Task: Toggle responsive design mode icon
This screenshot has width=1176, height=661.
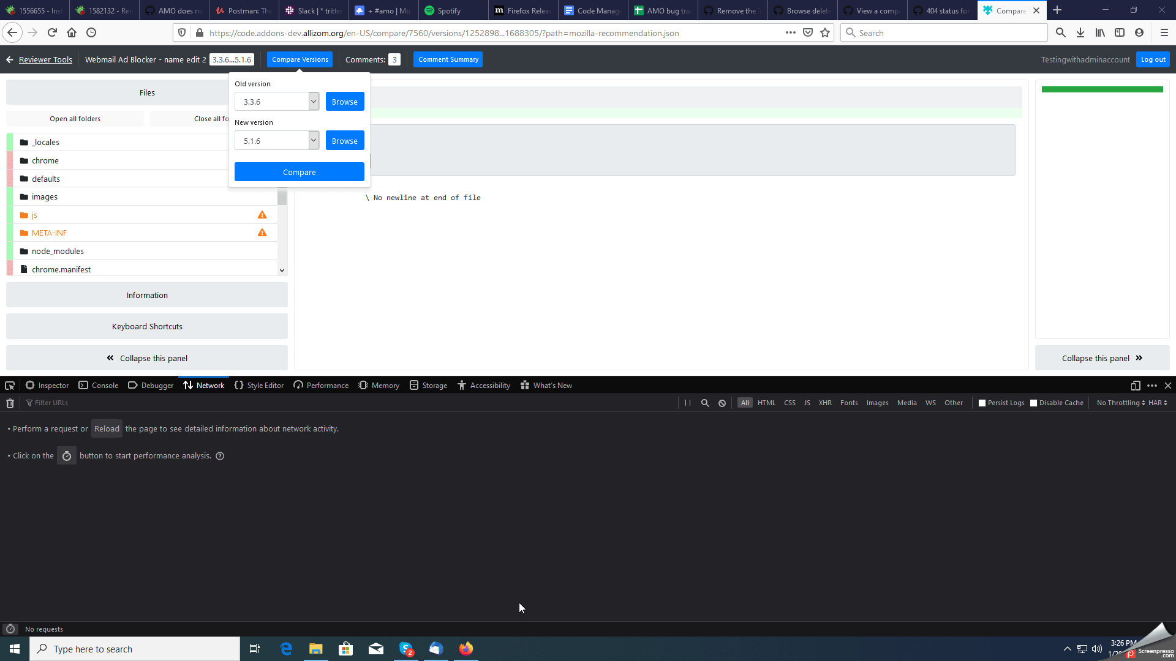Action: tap(1135, 386)
